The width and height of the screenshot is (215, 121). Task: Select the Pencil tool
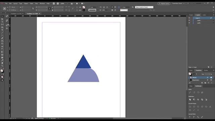(x=2, y=38)
